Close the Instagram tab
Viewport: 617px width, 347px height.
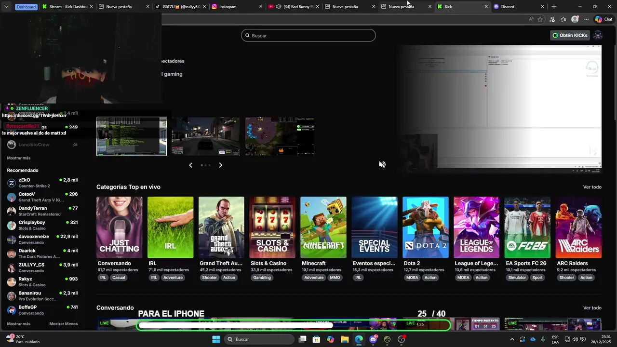click(x=261, y=7)
